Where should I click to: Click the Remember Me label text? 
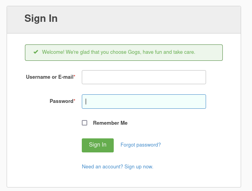point(110,123)
